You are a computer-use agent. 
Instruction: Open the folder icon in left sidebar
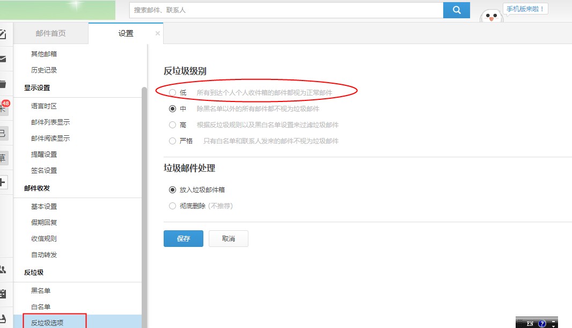(x=3, y=84)
